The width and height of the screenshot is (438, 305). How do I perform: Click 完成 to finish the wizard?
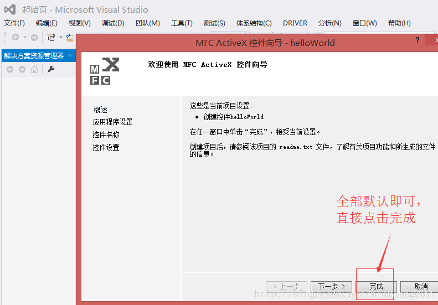(x=376, y=287)
